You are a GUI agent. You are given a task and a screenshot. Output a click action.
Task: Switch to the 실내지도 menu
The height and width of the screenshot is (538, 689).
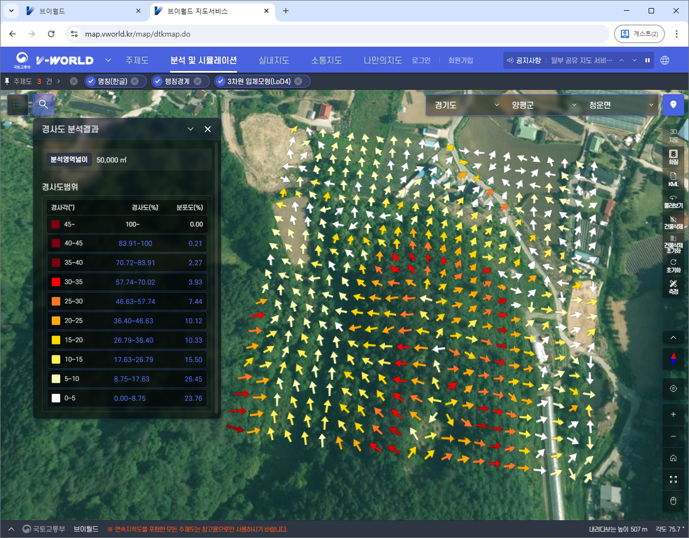tap(273, 60)
